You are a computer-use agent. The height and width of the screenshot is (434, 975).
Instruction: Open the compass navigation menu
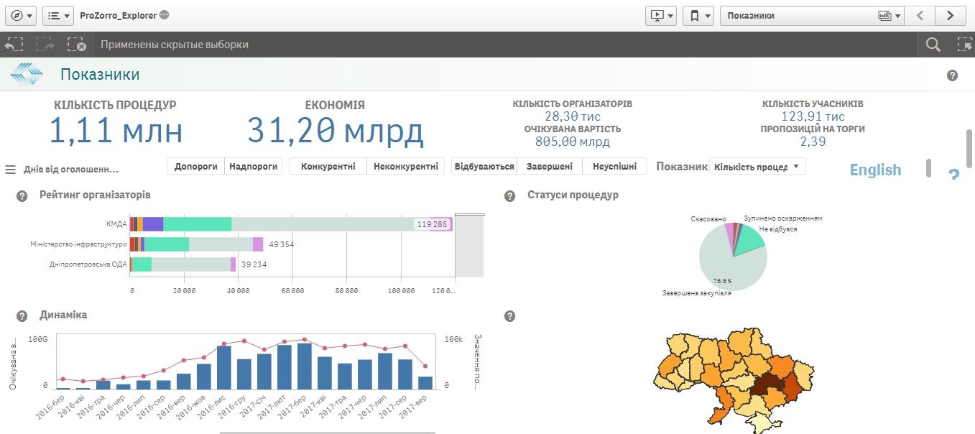tap(21, 15)
